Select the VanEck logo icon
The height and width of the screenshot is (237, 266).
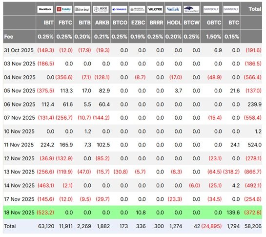click(x=173, y=9)
